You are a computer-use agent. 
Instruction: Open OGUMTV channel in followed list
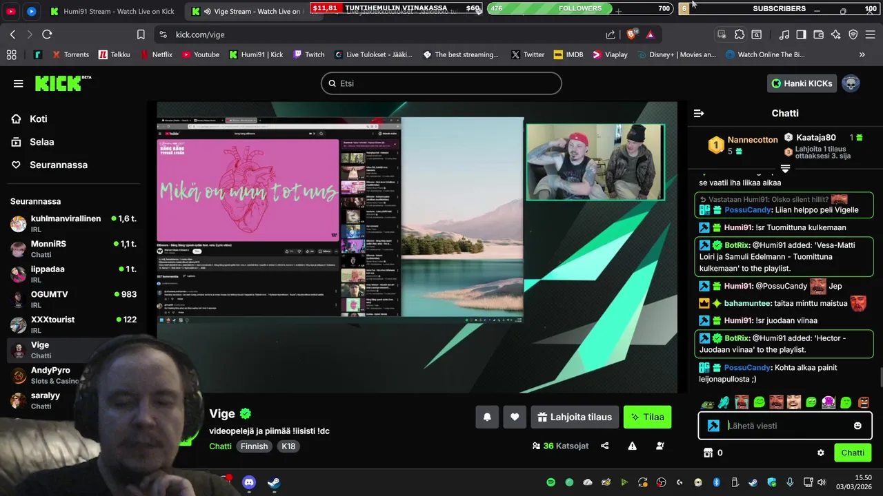point(72,299)
